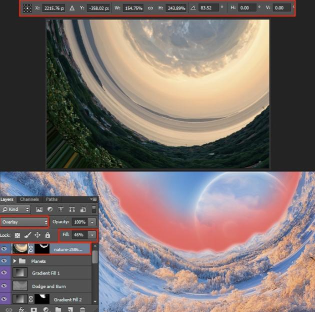Viewport: 315px width, 312px height.
Task: Select the Dodge and Burn thumbnail
Action: click(20, 286)
